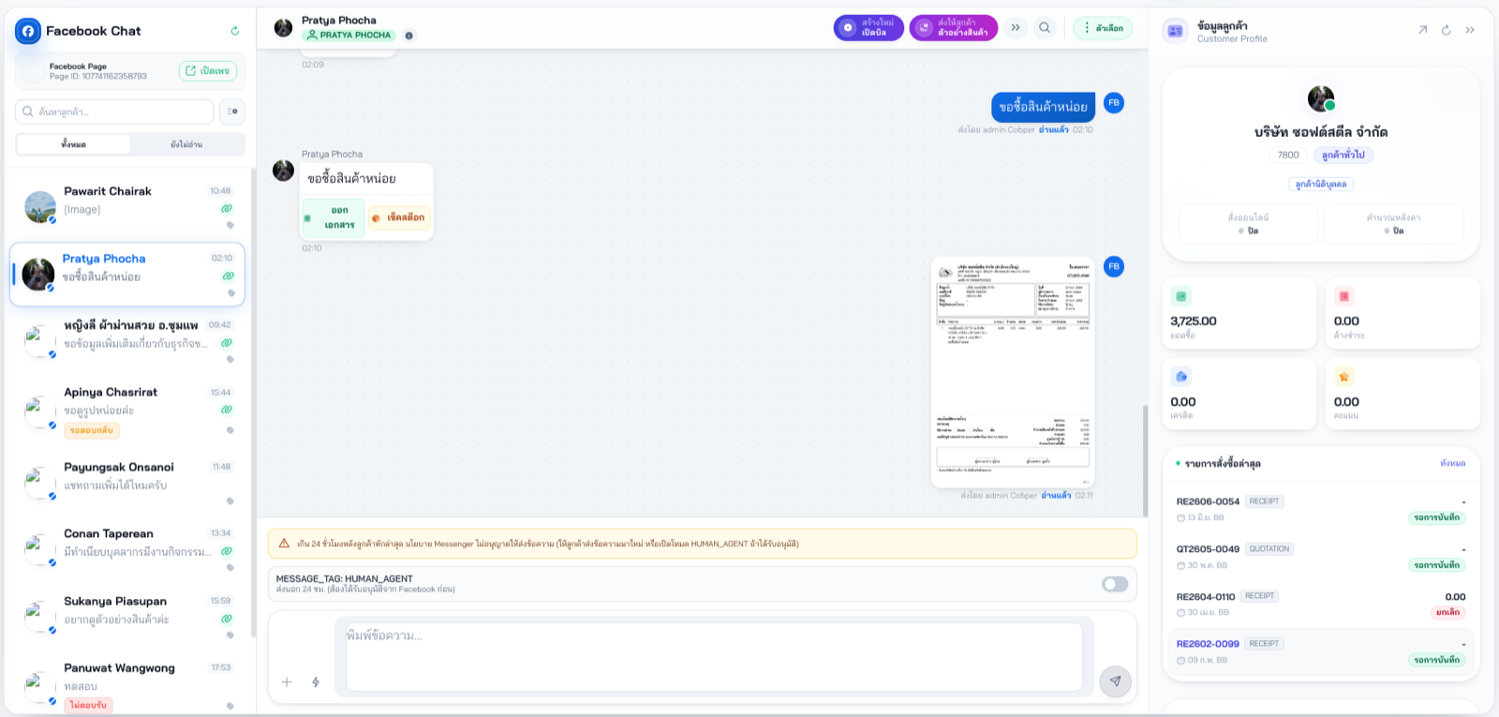The width and height of the screenshot is (1499, 717).
Task: Click link icon on Sukanya Piasupan row
Action: [x=227, y=619]
